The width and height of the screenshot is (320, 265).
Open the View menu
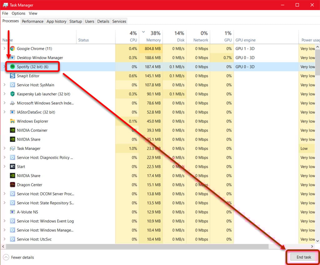[x=33, y=13]
